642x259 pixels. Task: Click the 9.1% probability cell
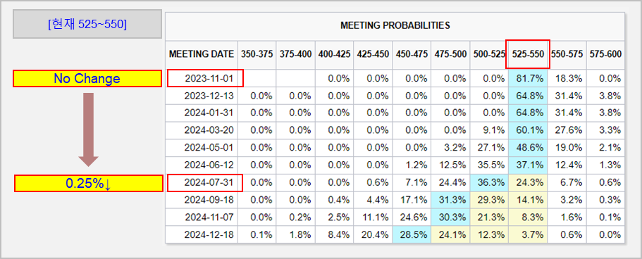pyautogui.click(x=489, y=130)
